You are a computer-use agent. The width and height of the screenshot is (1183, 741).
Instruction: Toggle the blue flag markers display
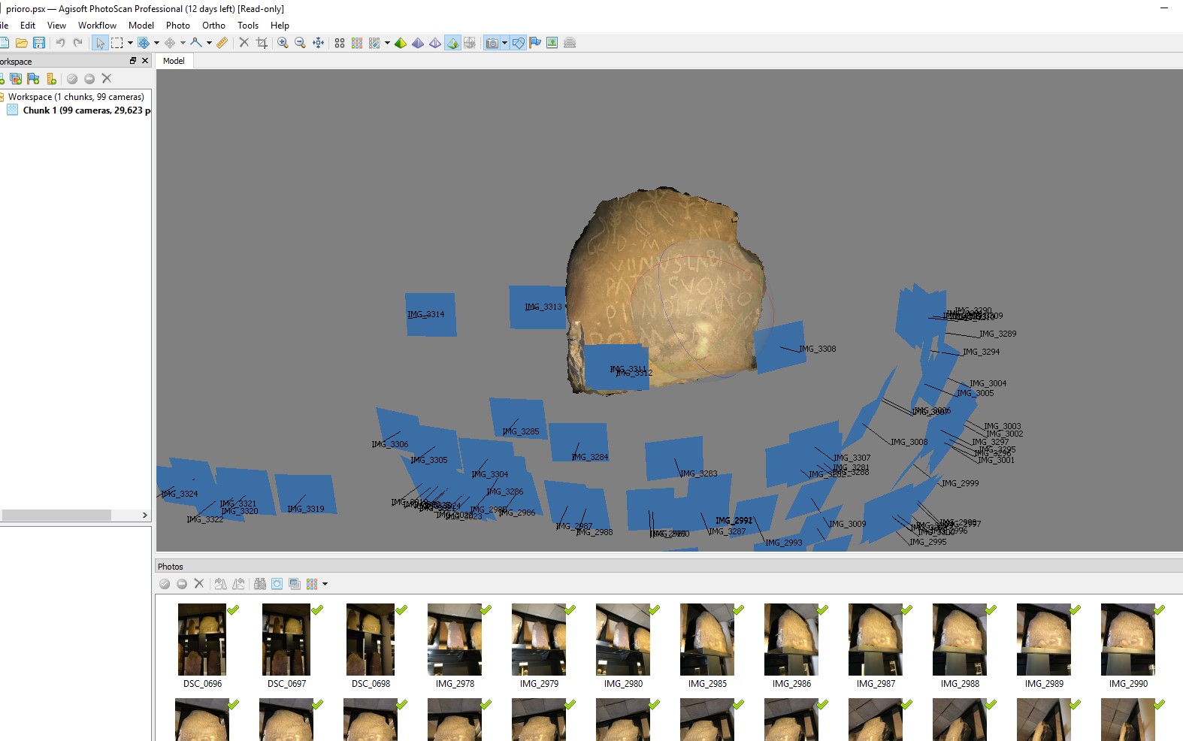tap(535, 43)
